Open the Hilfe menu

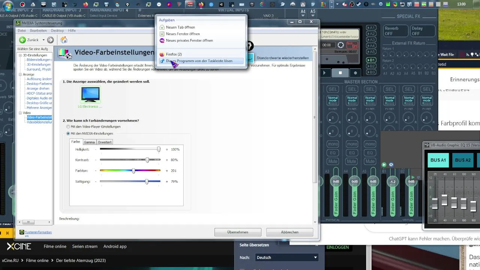pyautogui.click(x=72, y=30)
